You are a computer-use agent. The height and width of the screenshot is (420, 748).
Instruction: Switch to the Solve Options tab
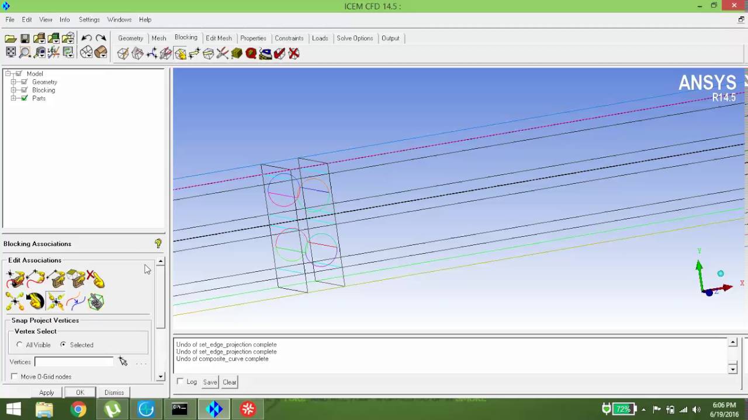coord(355,38)
